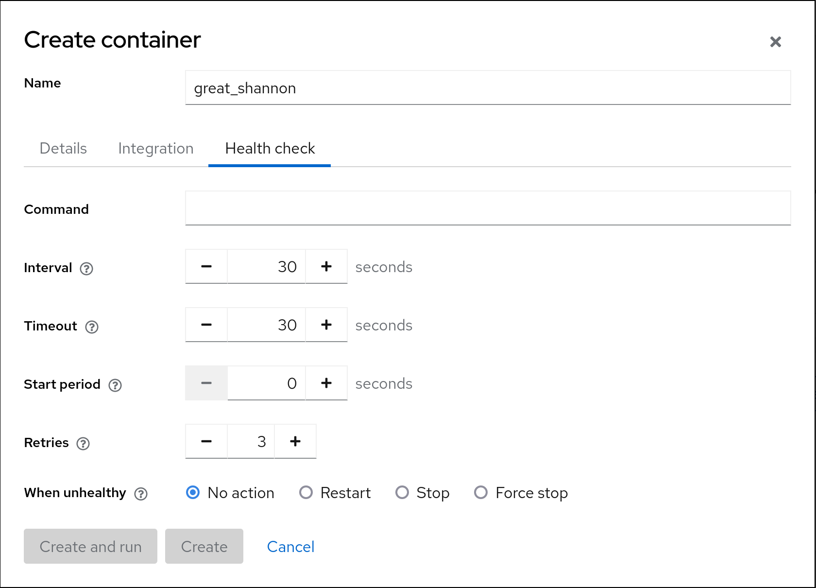Decrease Timeout seconds with minus button
The width and height of the screenshot is (816, 588).
point(206,325)
